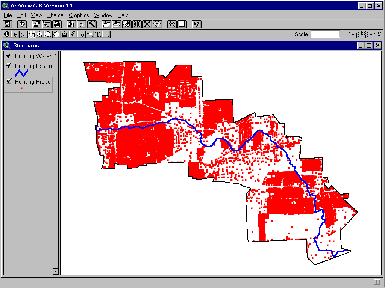Click inside the Scale input field
Screen dimensions: 385x288
point(325,34)
